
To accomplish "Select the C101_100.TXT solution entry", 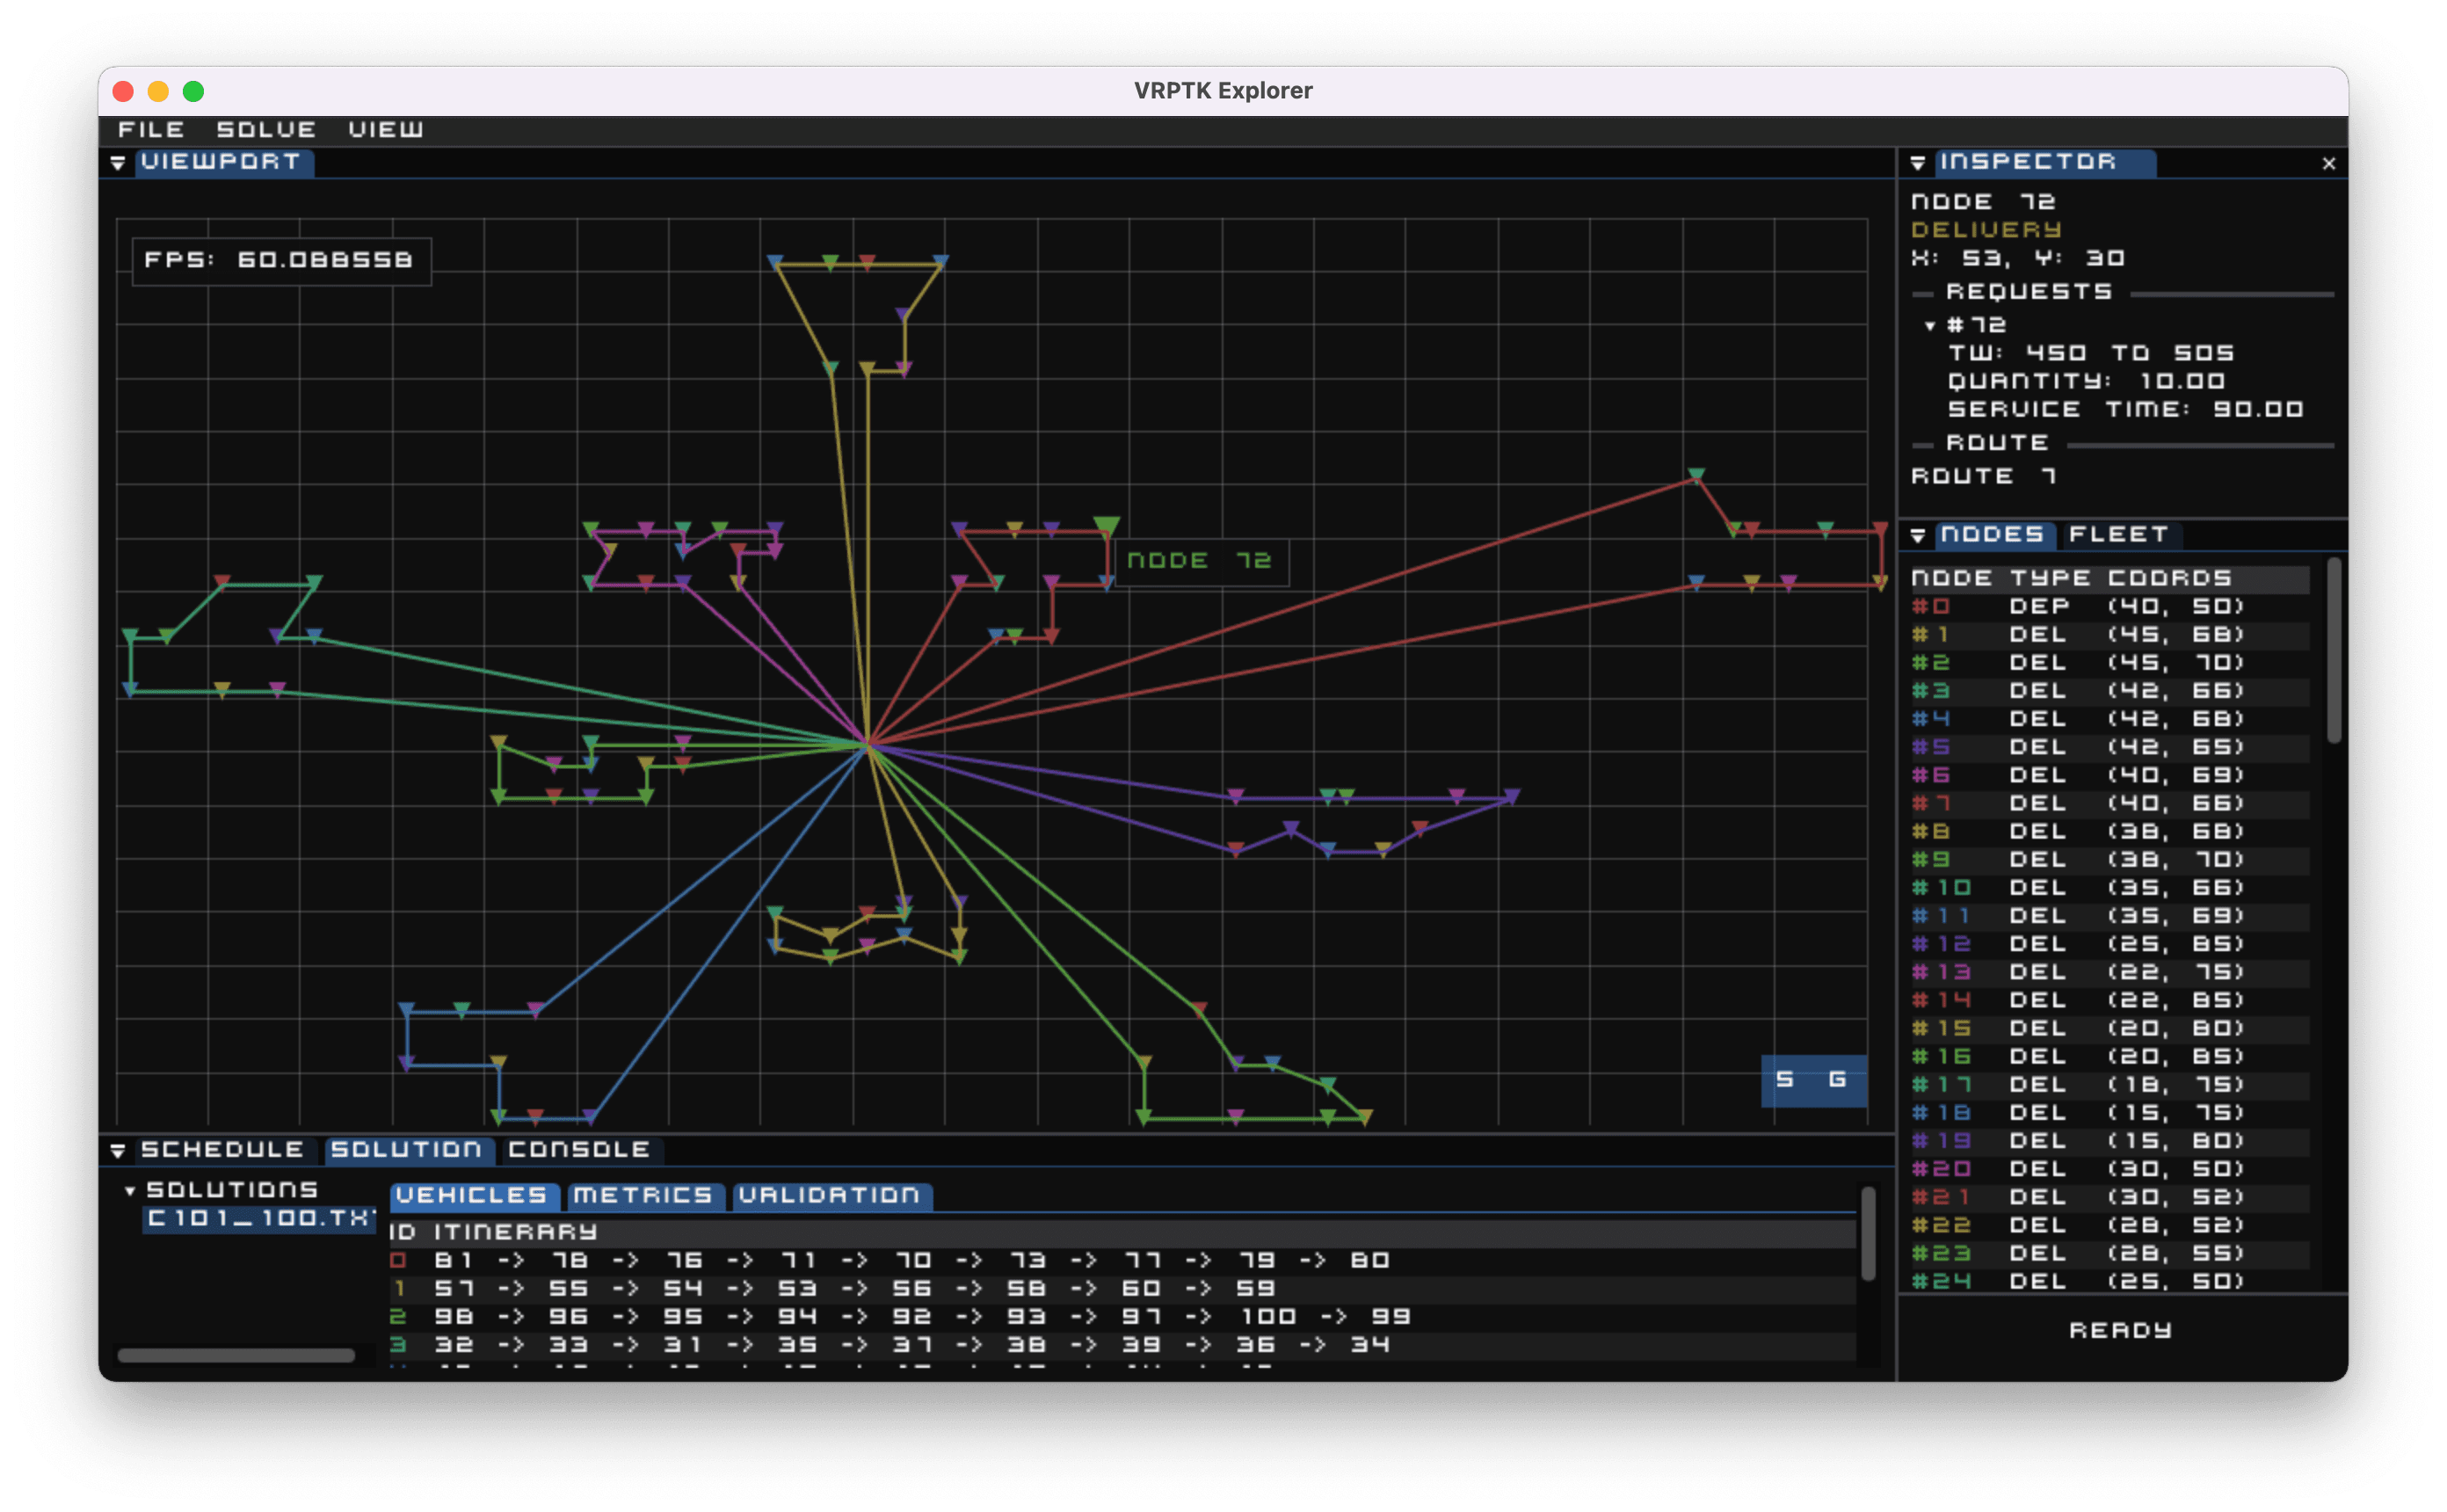I will (x=260, y=1218).
